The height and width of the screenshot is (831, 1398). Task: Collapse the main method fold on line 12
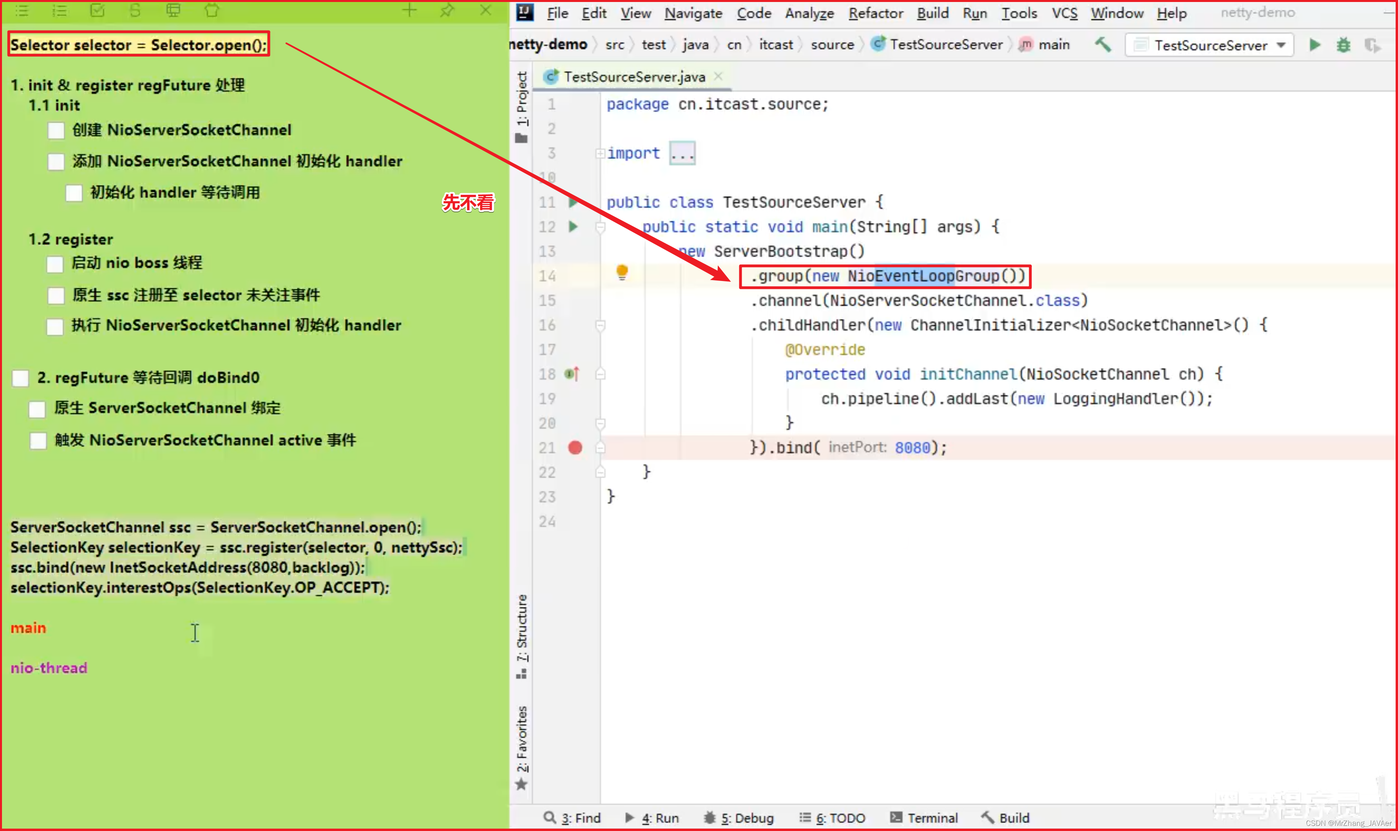click(600, 227)
